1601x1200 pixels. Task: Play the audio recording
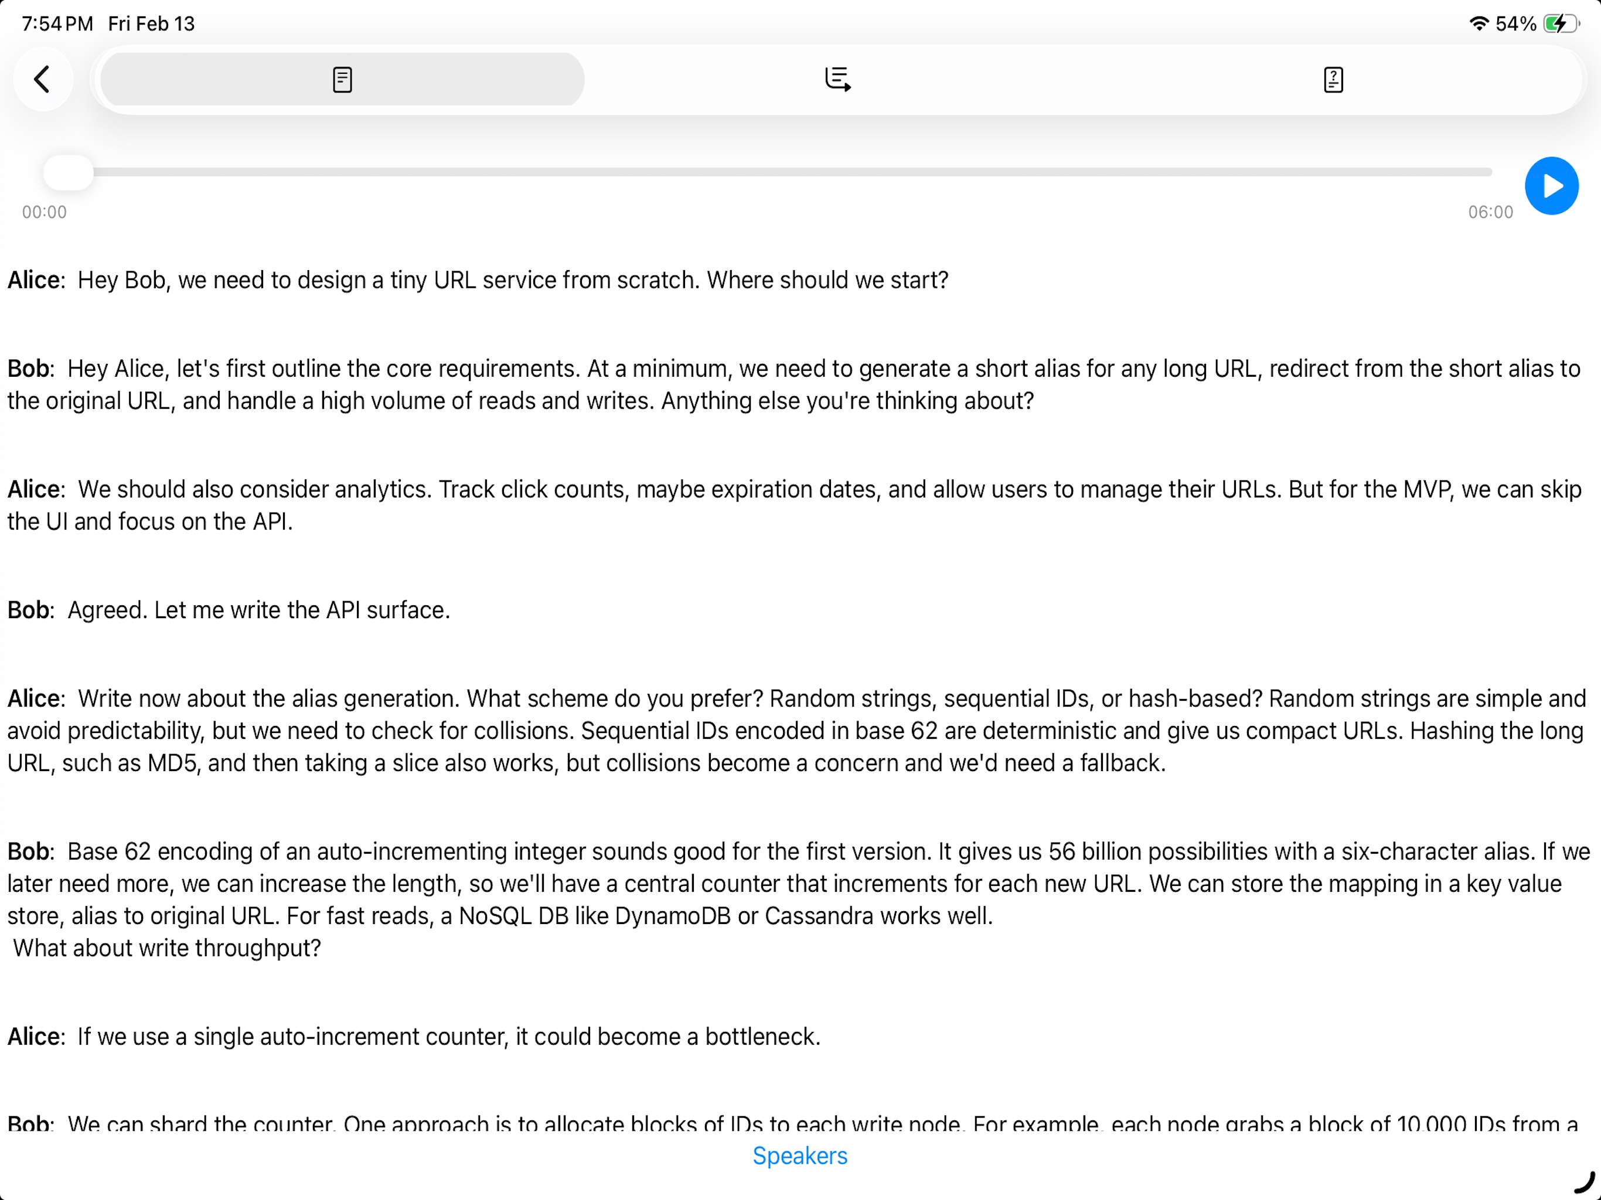[1551, 186]
